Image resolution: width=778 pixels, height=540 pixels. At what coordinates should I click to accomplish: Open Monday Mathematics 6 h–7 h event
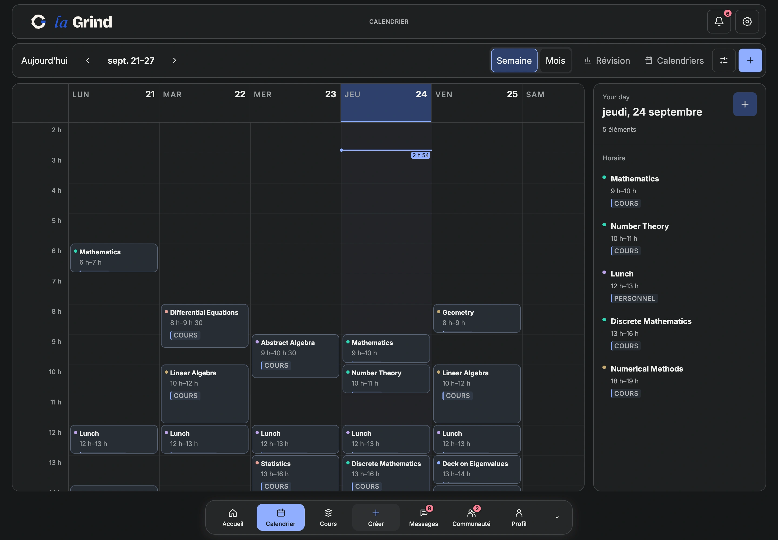pyautogui.click(x=114, y=258)
